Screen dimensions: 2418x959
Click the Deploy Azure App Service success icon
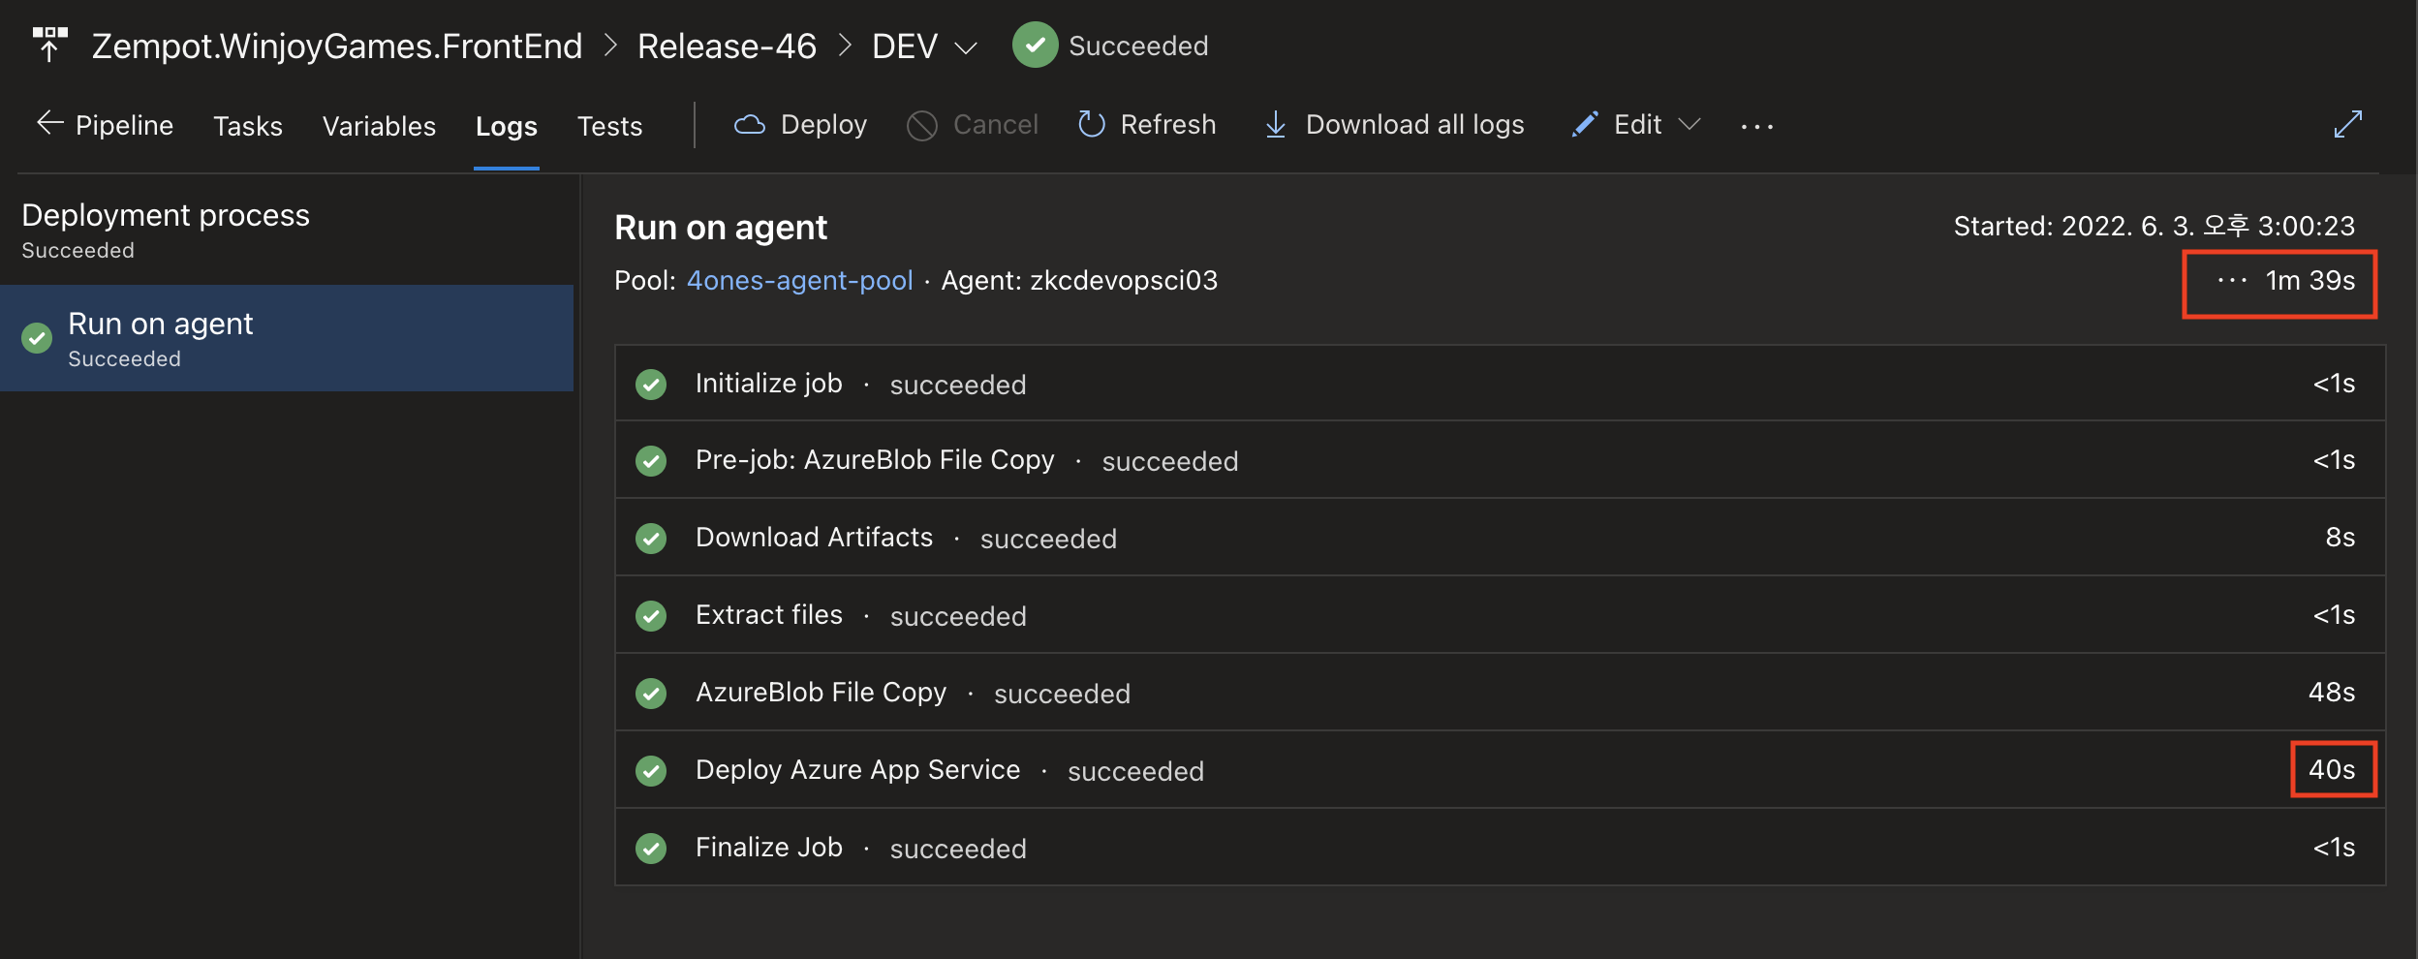pos(651,771)
